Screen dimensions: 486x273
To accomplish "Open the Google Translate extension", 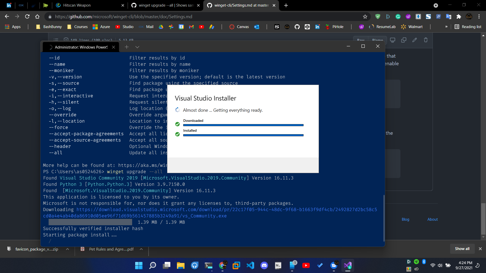I will (449, 16).
